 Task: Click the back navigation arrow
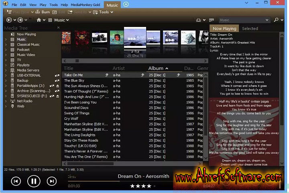coord(9,20)
